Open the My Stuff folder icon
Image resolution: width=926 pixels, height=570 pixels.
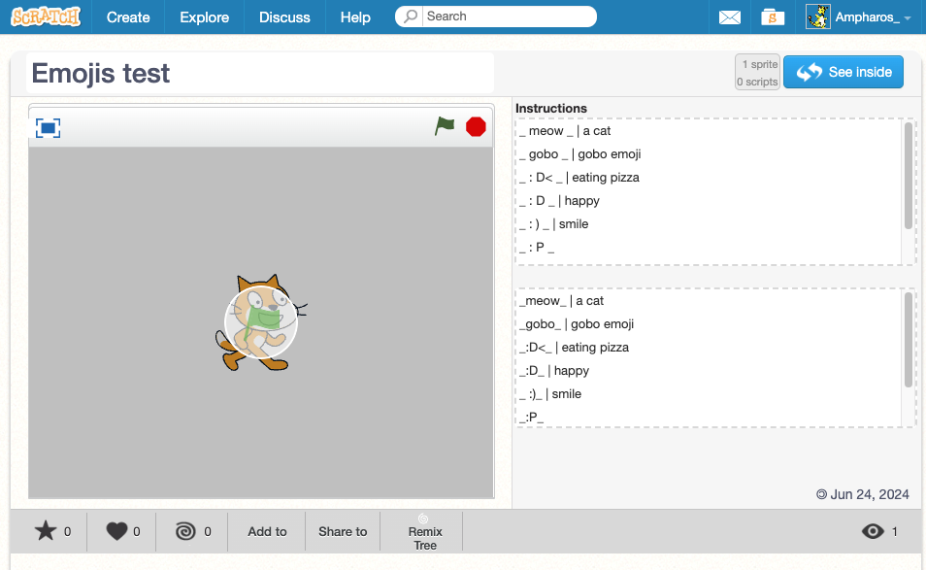pos(773,17)
